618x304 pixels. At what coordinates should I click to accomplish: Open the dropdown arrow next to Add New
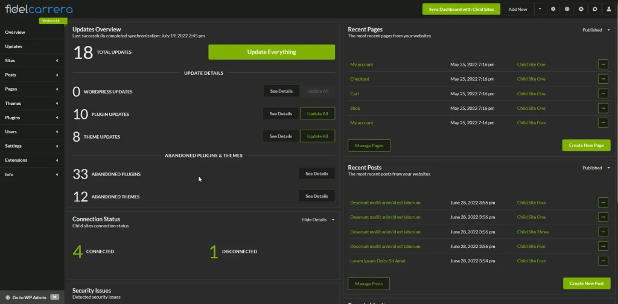point(540,9)
